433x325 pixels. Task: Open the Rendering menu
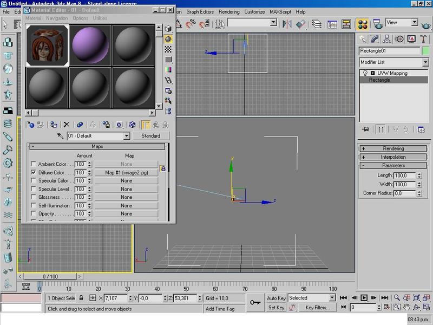tap(229, 12)
